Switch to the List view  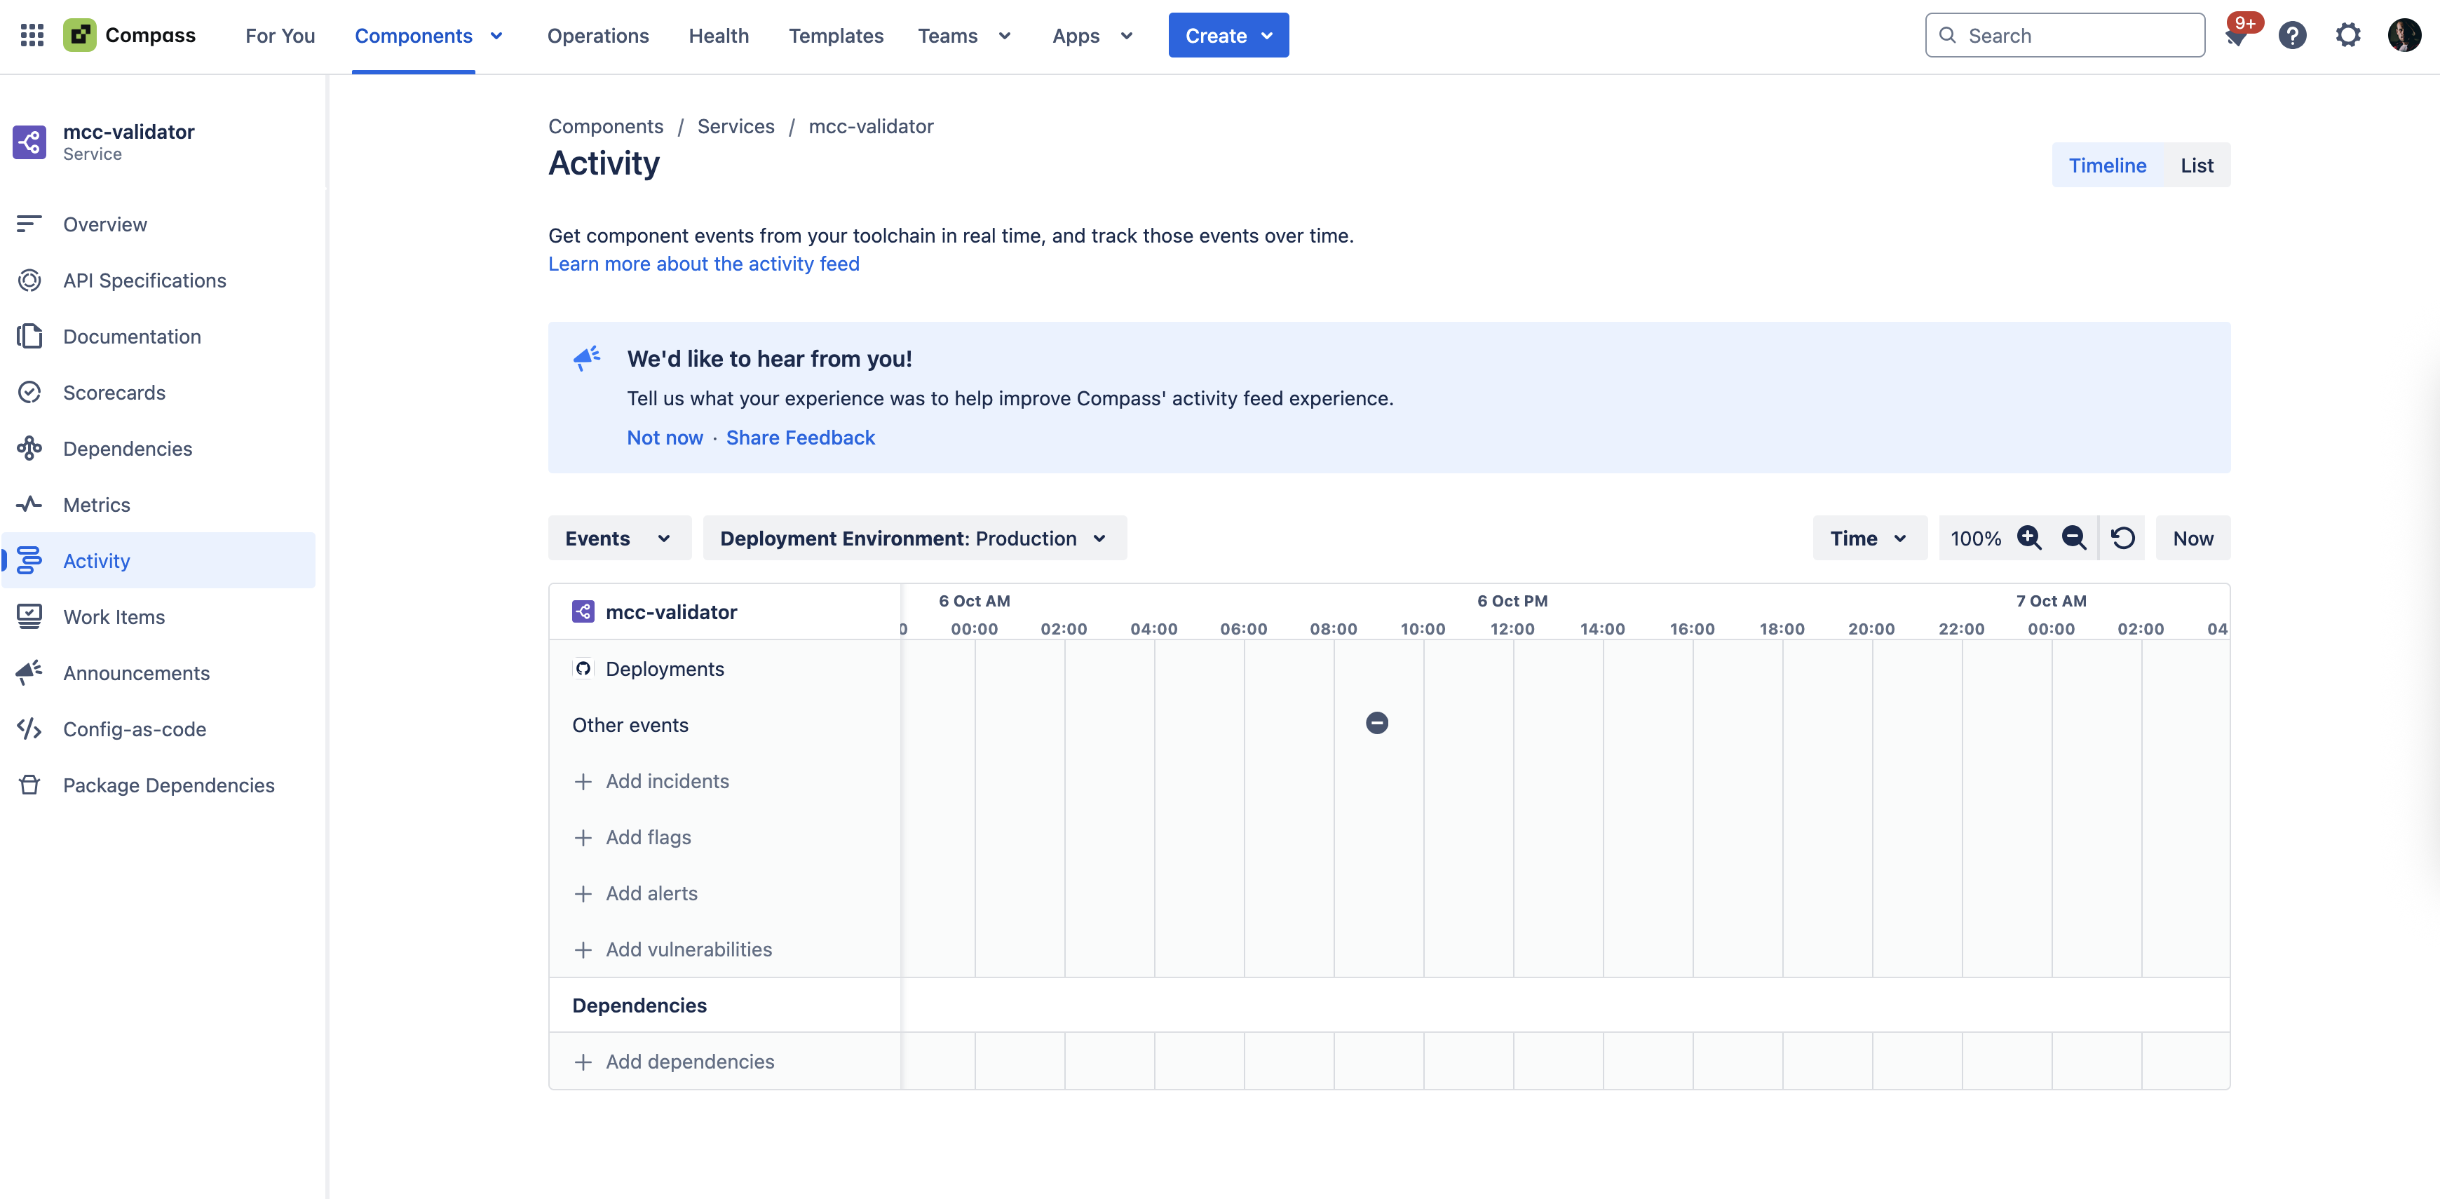tap(2197, 164)
